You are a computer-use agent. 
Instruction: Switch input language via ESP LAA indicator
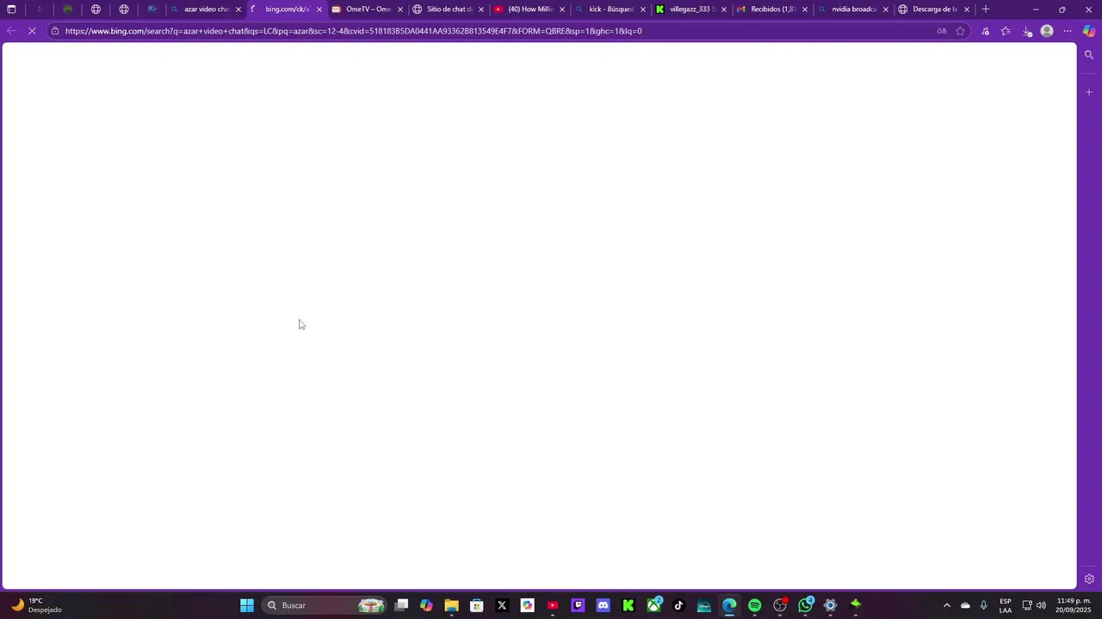[1006, 605]
